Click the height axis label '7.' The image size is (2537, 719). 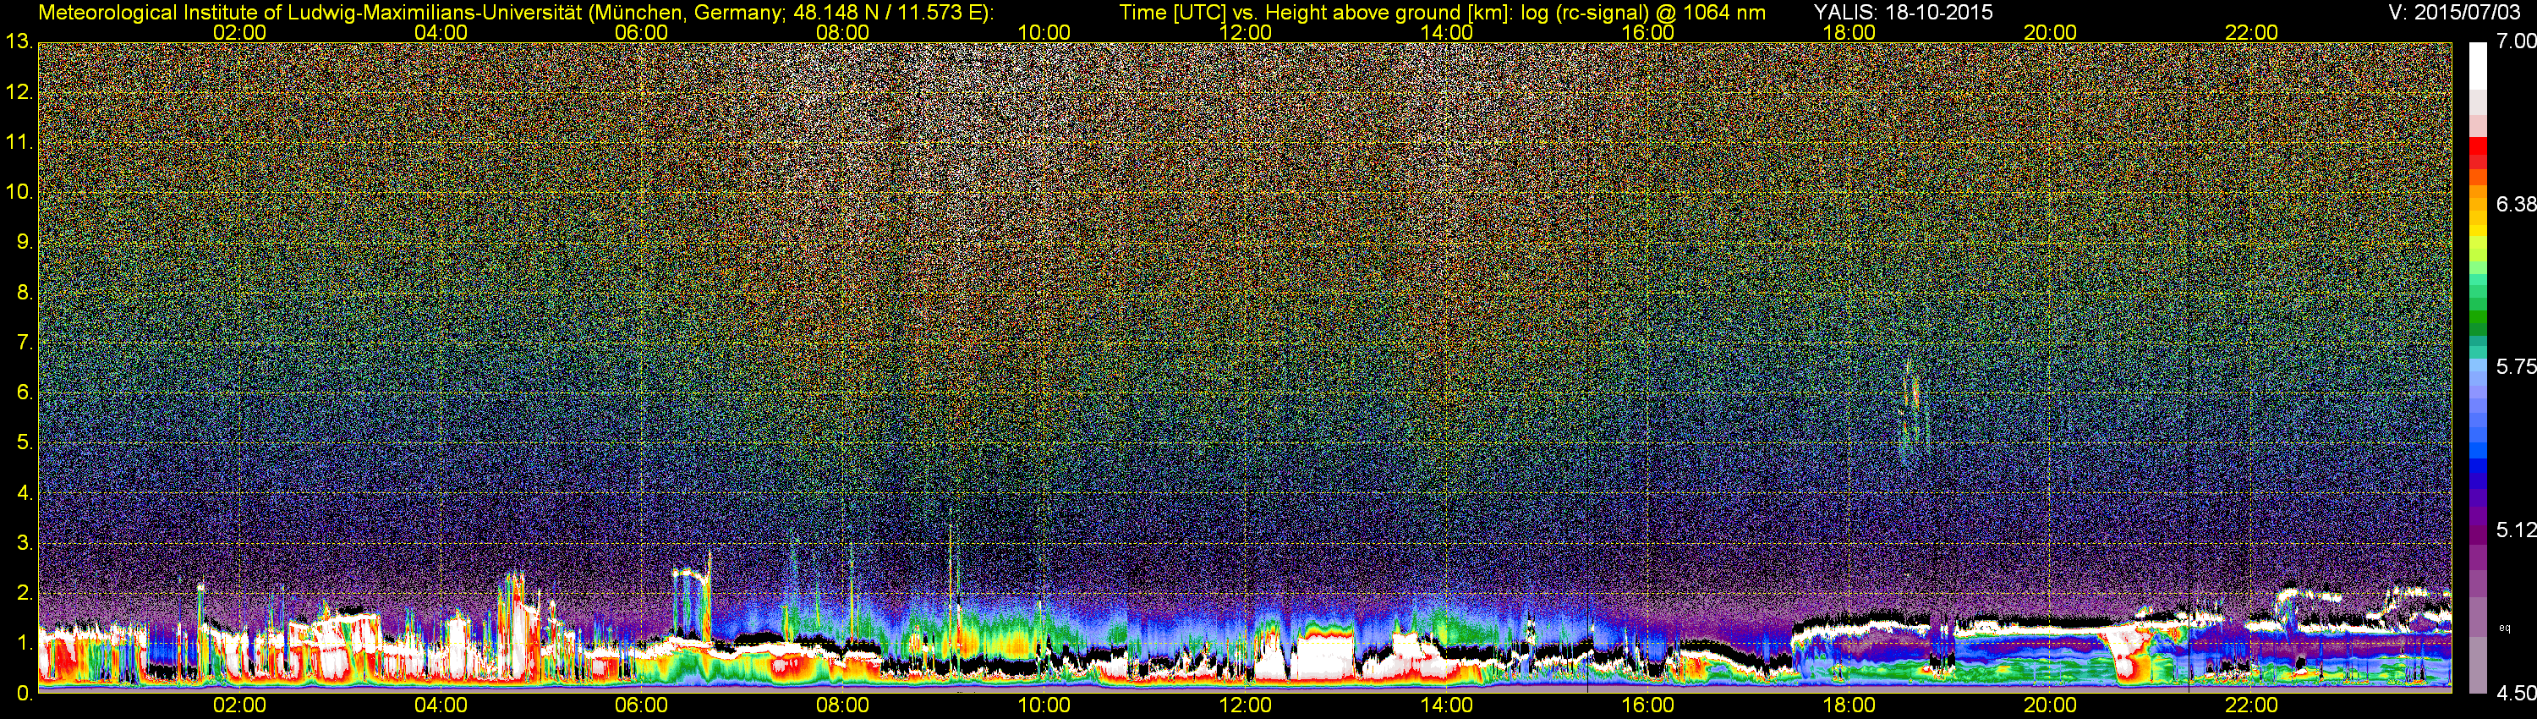point(25,343)
